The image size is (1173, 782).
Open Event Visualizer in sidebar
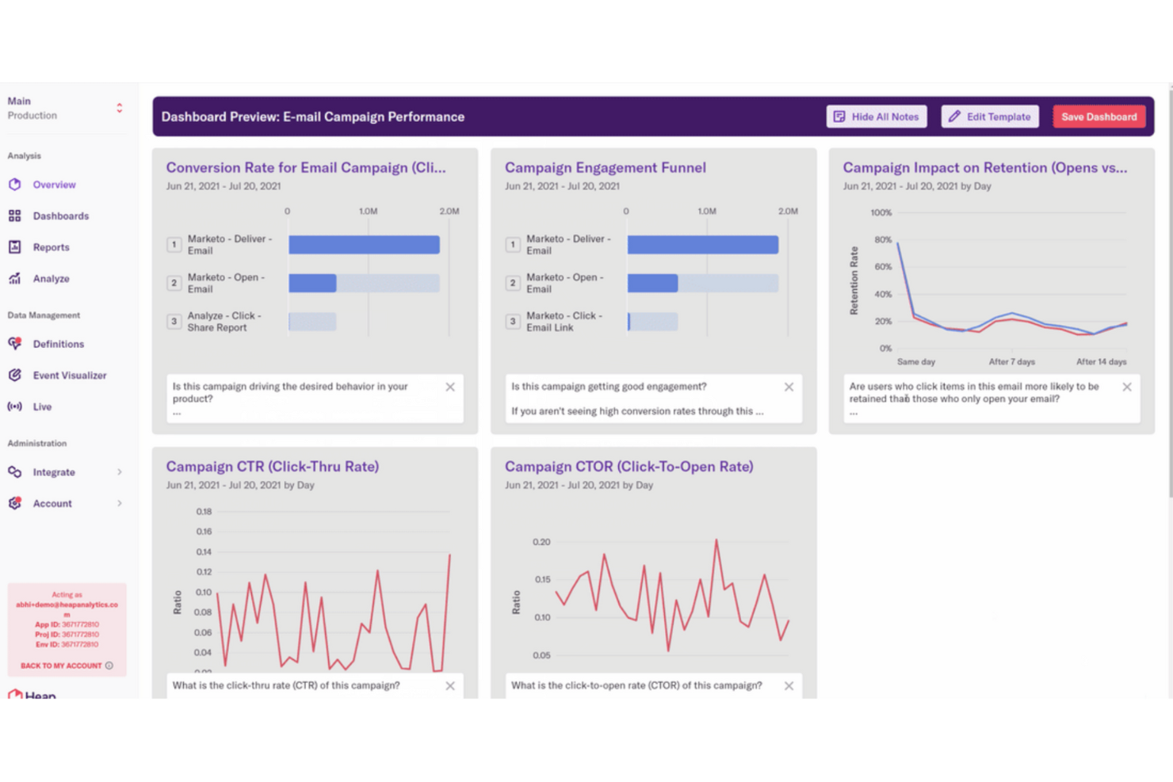(x=70, y=376)
